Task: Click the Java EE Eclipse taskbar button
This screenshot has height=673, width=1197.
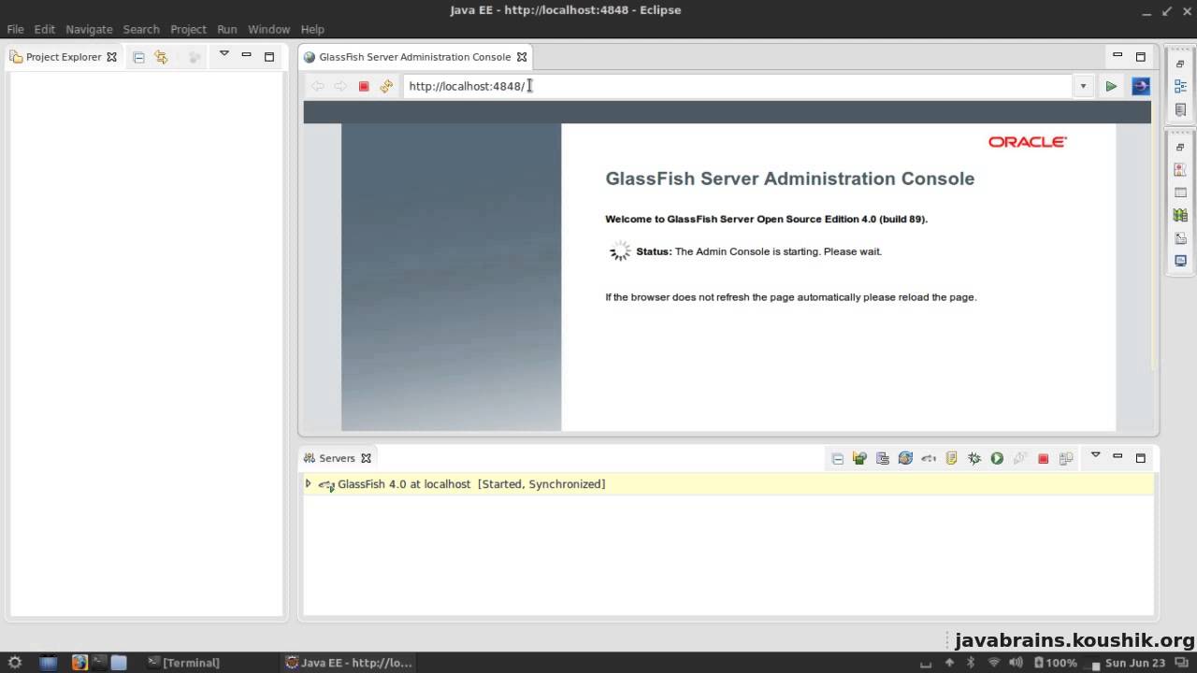Action: [348, 663]
